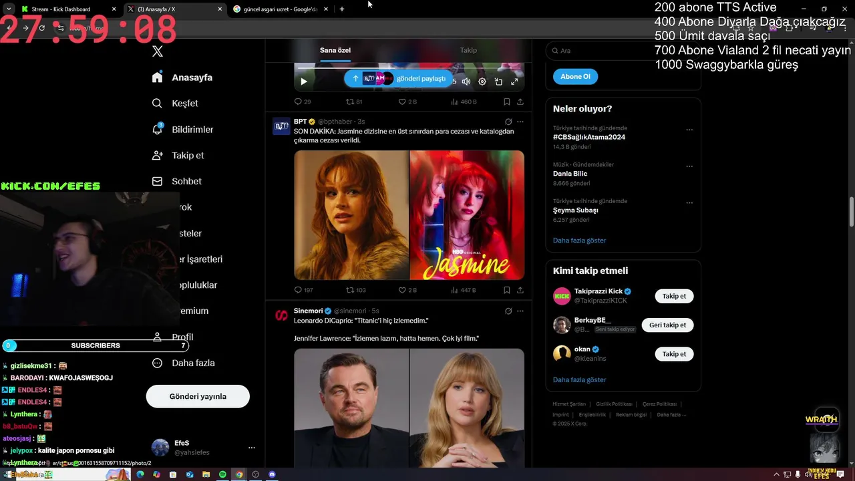Mute the video volume icon

click(466, 82)
